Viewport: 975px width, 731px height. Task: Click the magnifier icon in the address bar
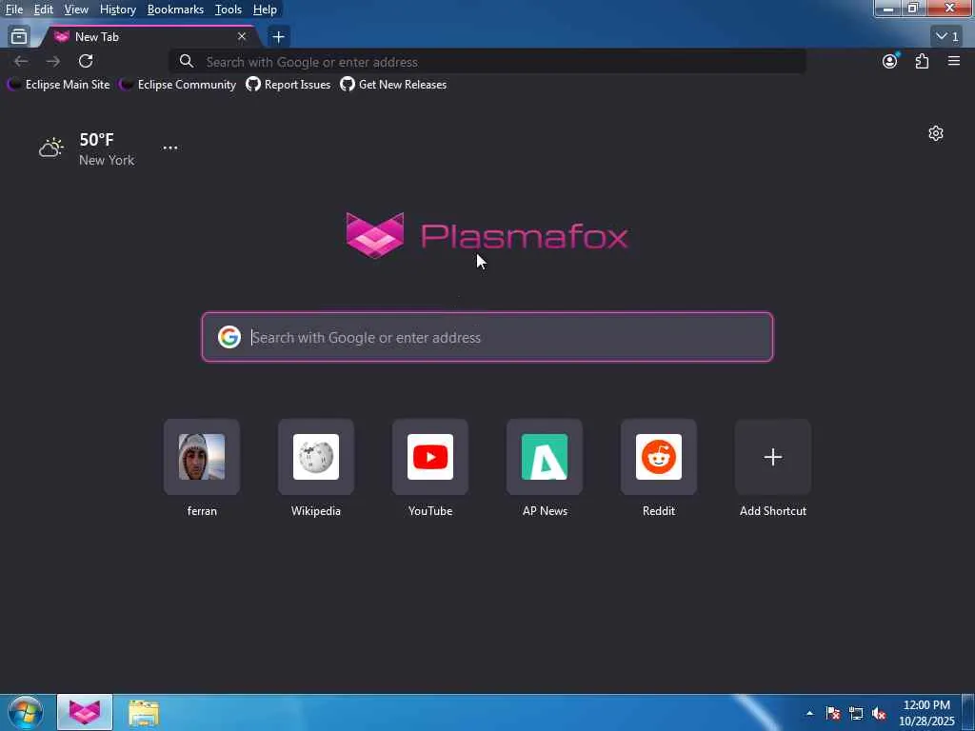pyautogui.click(x=186, y=62)
